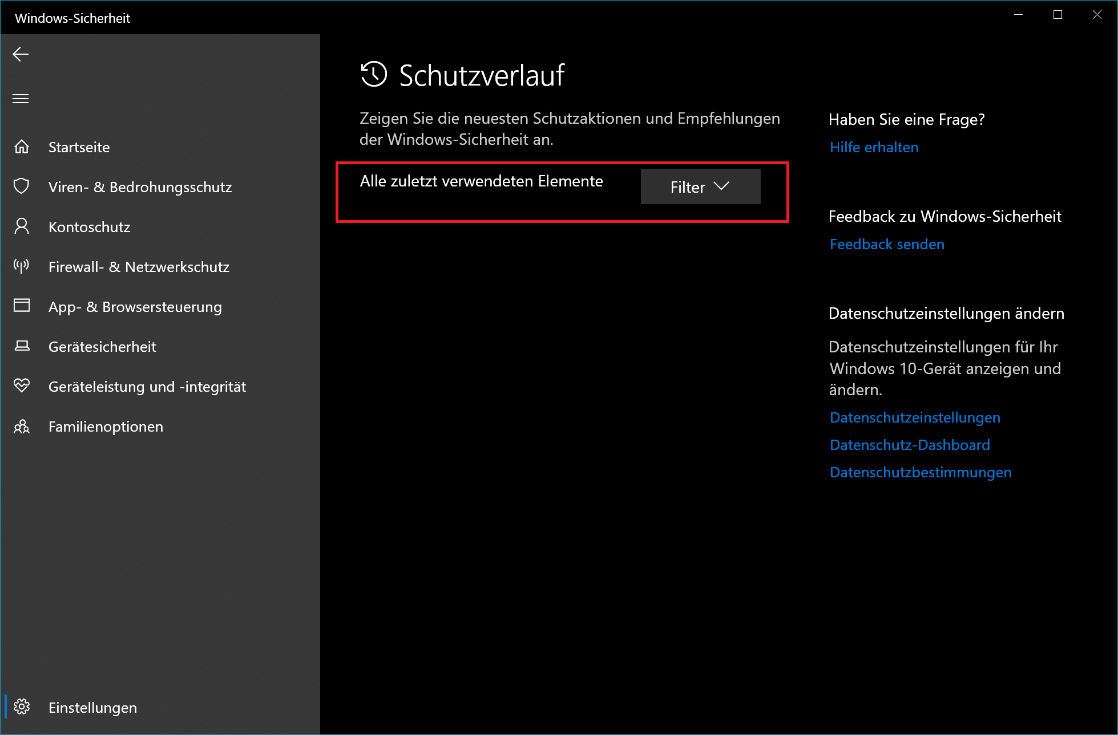Click the back arrow icon
1118x735 pixels.
[x=21, y=54]
